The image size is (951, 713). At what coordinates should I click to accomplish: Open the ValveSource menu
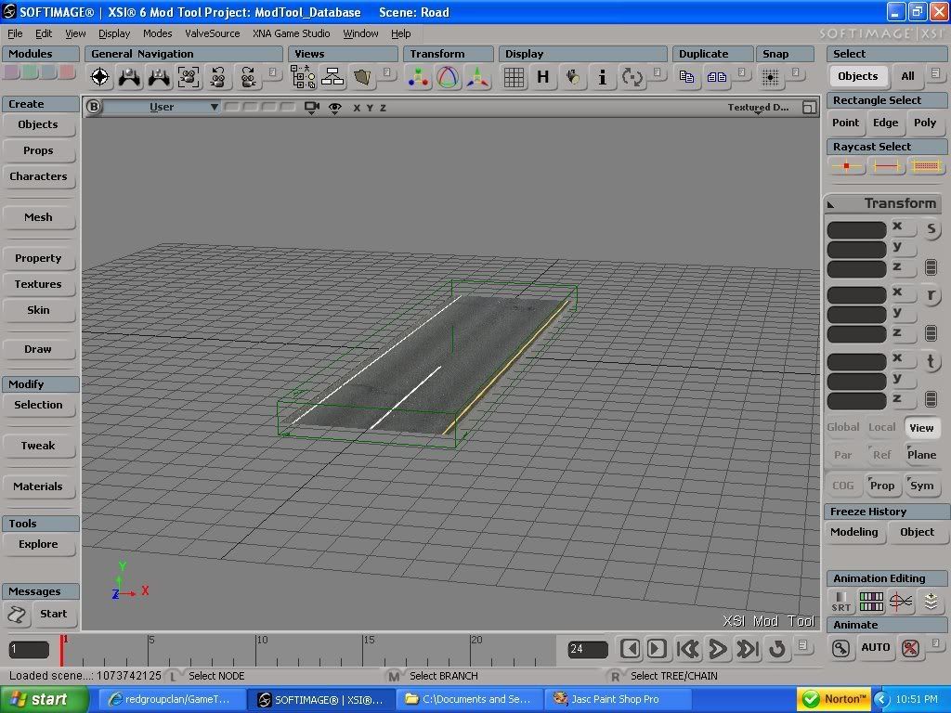pyautogui.click(x=213, y=33)
